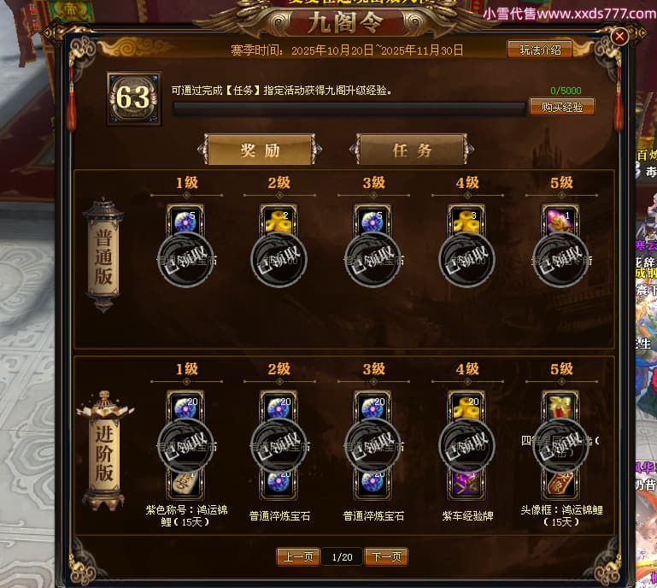This screenshot has height=588, width=657.
Task: Click the level 63 badge icon
Action: tap(133, 98)
